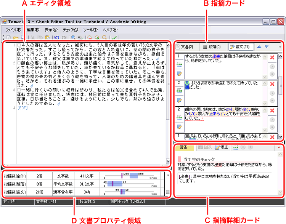
Task: Click green blocks icon on '顔色の悪い博志は' card
Action: [x=179, y=117]
